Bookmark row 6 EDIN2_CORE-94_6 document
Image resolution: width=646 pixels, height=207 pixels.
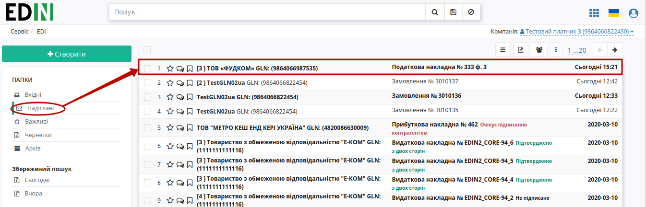(x=190, y=146)
